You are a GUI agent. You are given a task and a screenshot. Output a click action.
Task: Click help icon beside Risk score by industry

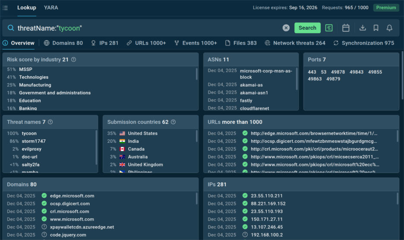tap(73, 60)
